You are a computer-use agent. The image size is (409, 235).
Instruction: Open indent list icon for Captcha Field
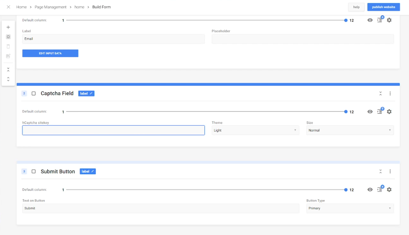[x=380, y=111]
